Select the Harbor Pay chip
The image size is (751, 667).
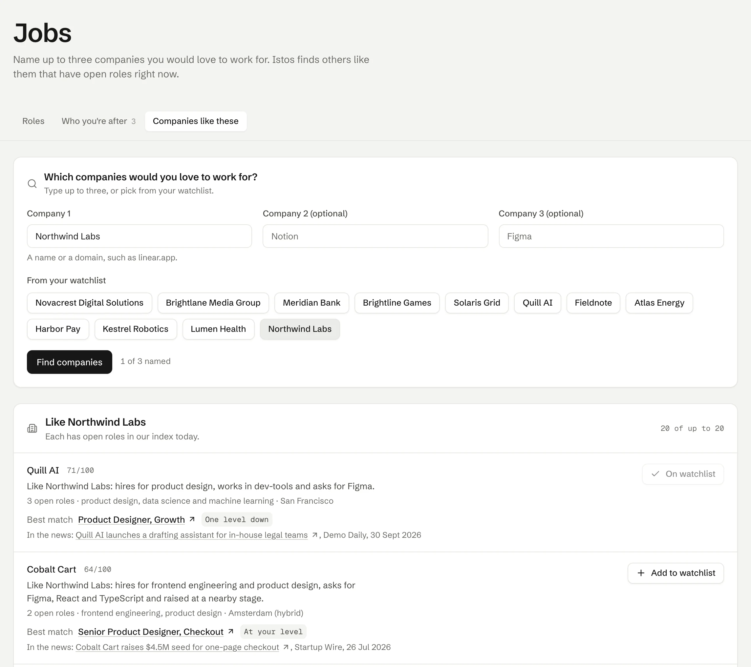coord(58,329)
